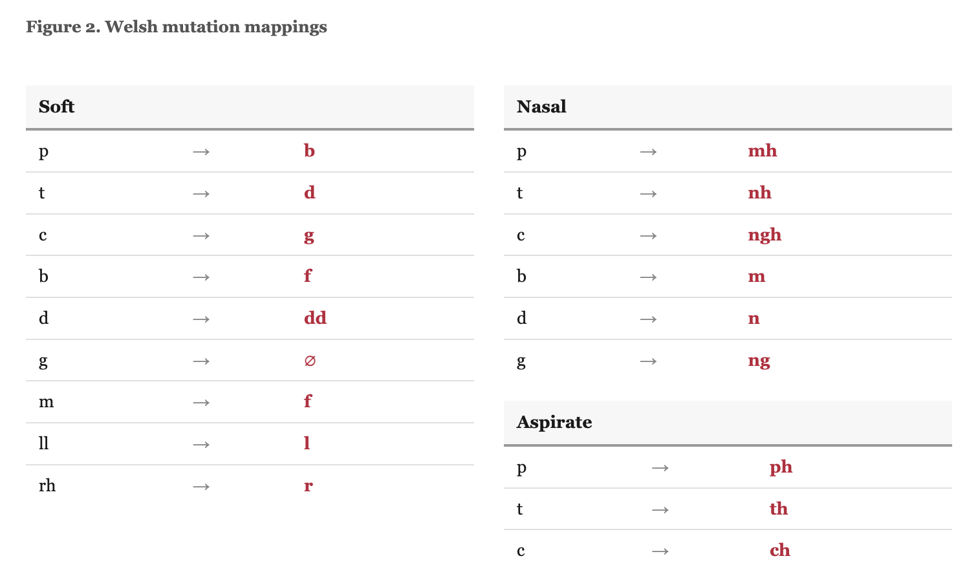Click the 'll' source letter cell

coord(44,443)
